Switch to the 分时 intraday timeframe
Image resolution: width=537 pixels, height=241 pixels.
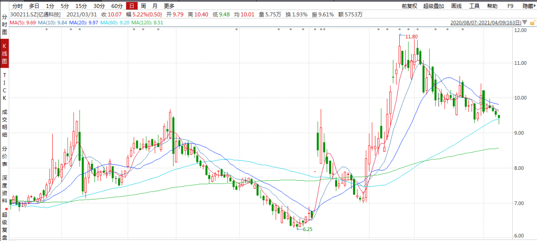tap(17, 6)
